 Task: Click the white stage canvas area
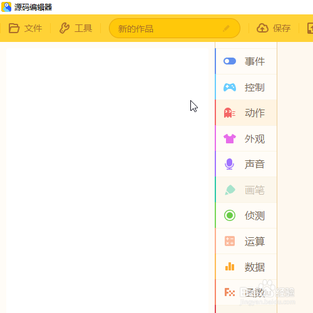coord(107,180)
